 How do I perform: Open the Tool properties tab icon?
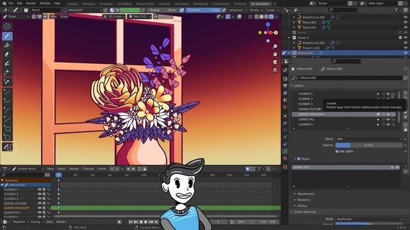point(285,70)
